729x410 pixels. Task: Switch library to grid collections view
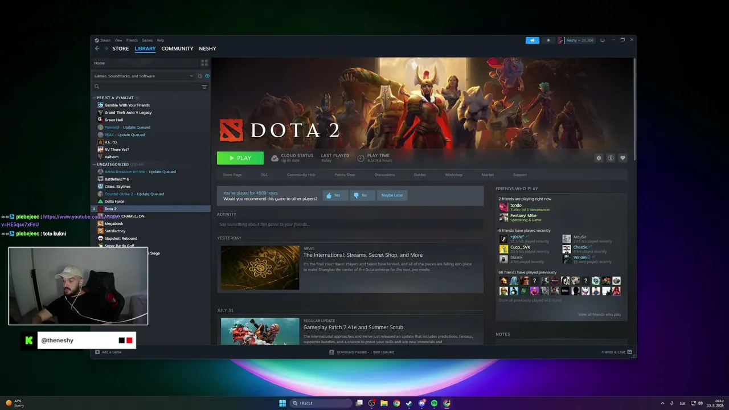point(204,63)
